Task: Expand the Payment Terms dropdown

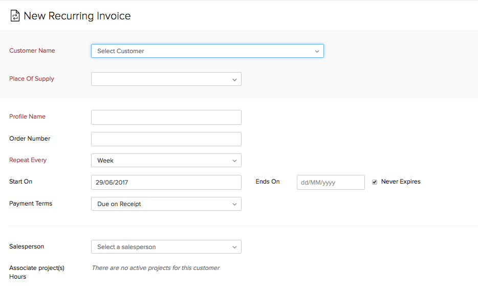Action: [x=166, y=204]
